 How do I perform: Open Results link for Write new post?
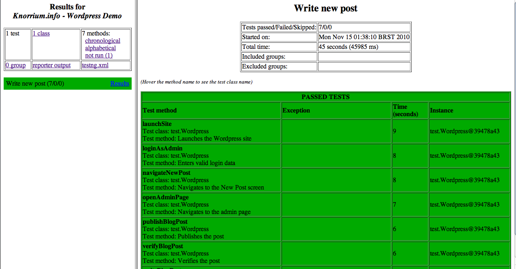[120, 84]
